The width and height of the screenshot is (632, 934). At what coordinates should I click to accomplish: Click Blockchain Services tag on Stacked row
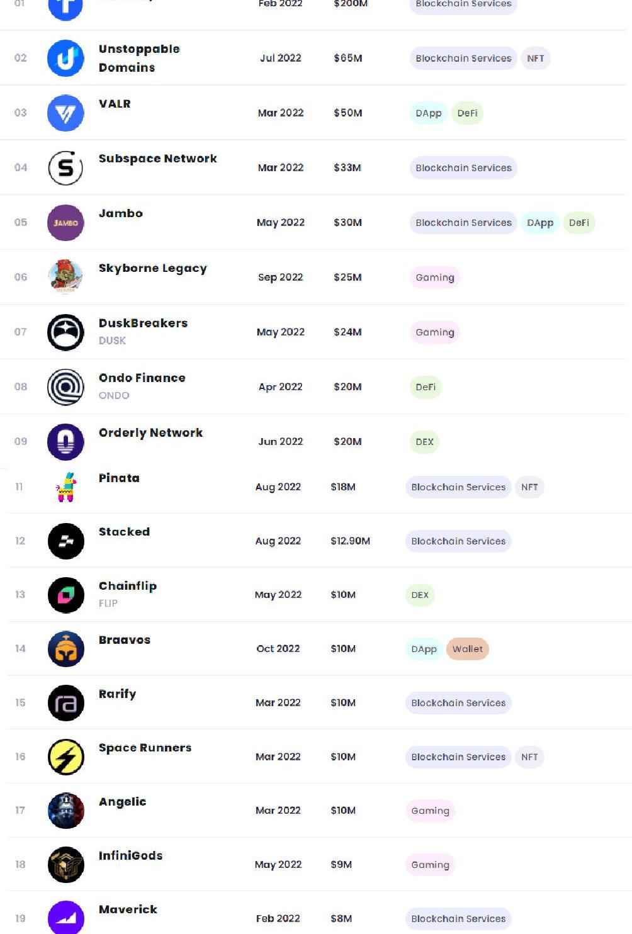(x=458, y=541)
